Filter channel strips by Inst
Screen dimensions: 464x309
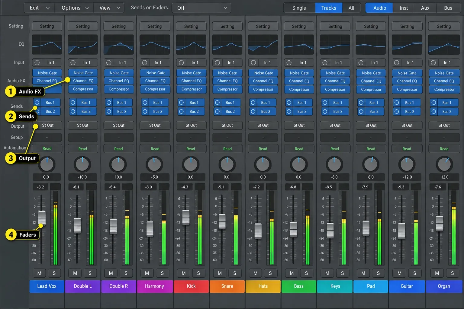404,8
